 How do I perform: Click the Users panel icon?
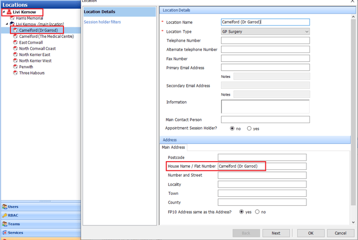click(5, 207)
